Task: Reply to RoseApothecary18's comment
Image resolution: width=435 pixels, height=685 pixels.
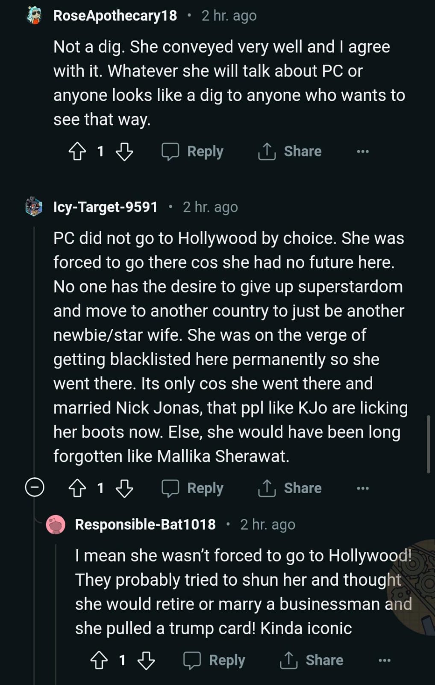Action: tap(193, 152)
